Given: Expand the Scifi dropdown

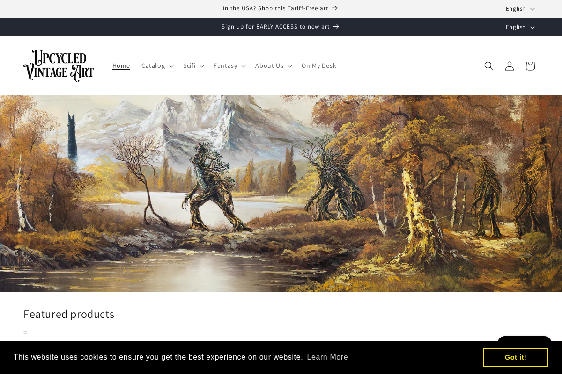Looking at the screenshot, I should click(193, 66).
